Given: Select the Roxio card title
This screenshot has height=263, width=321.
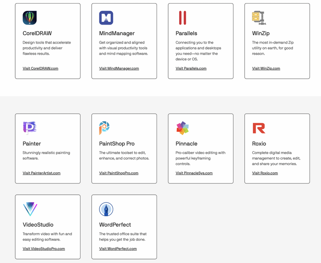Looking at the screenshot, I should (x=259, y=144).
